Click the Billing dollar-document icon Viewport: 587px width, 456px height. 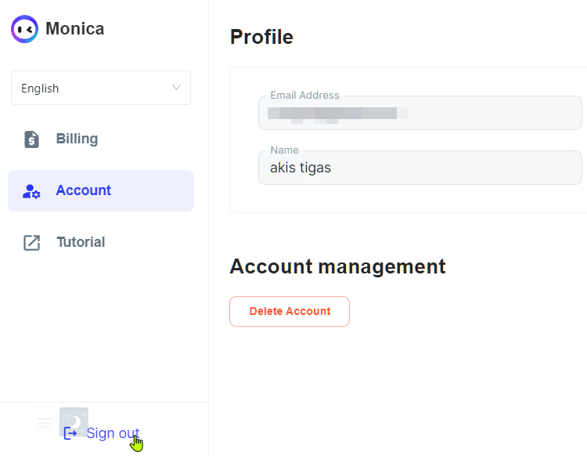[x=31, y=139]
